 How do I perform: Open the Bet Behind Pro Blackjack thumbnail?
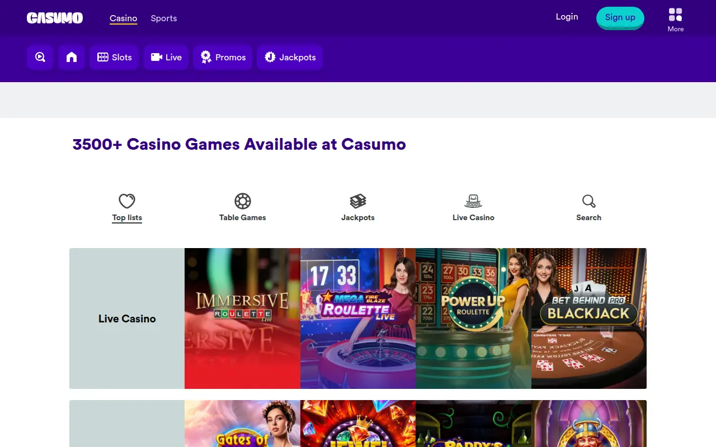pos(589,318)
